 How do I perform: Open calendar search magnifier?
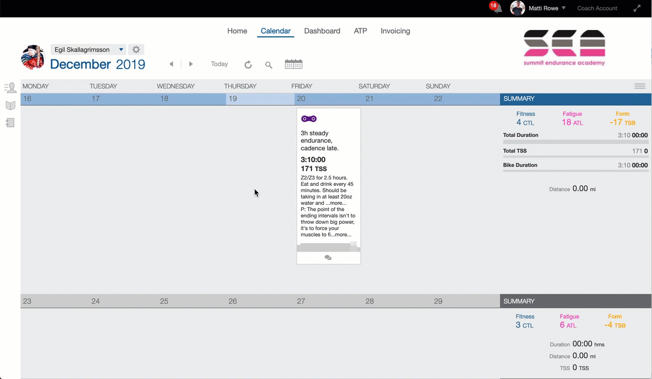[x=269, y=65]
